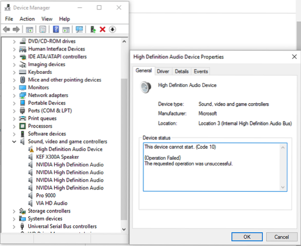Collapse Sound, video and game controllers

pos(14,142)
